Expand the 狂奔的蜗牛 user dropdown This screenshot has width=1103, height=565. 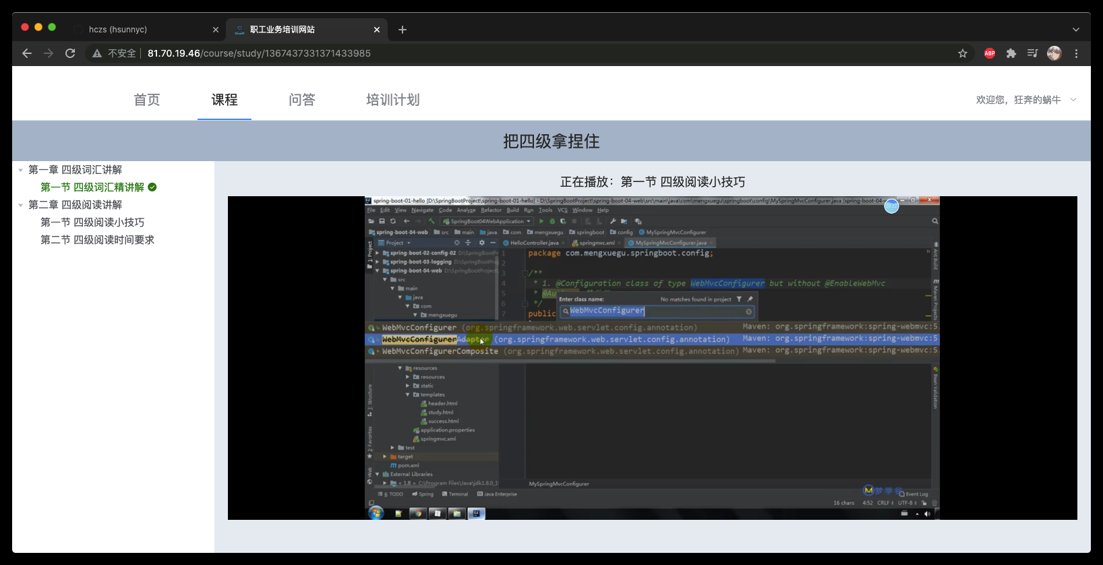(1073, 100)
